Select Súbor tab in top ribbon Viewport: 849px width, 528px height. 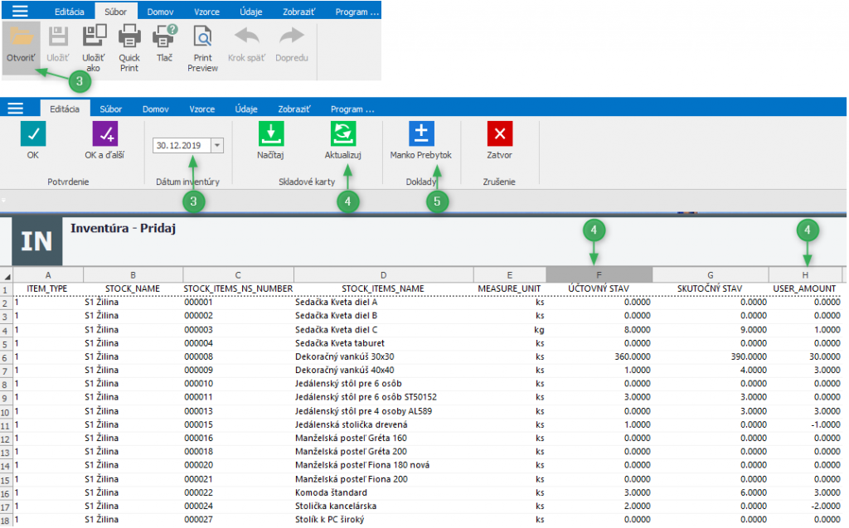pyautogui.click(x=115, y=12)
